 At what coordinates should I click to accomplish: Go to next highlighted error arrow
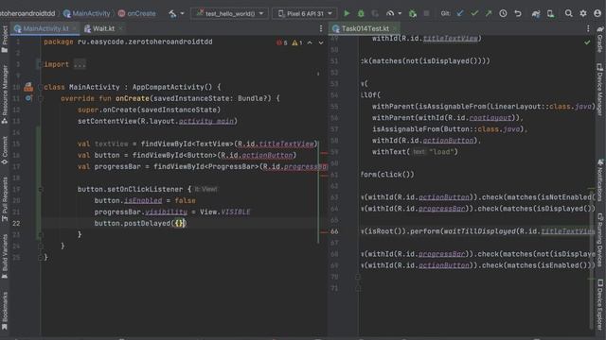321,42
